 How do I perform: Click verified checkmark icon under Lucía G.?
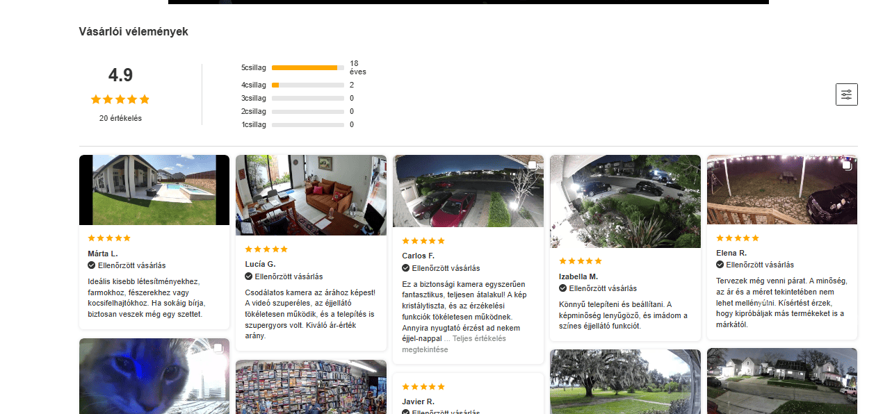coord(249,276)
